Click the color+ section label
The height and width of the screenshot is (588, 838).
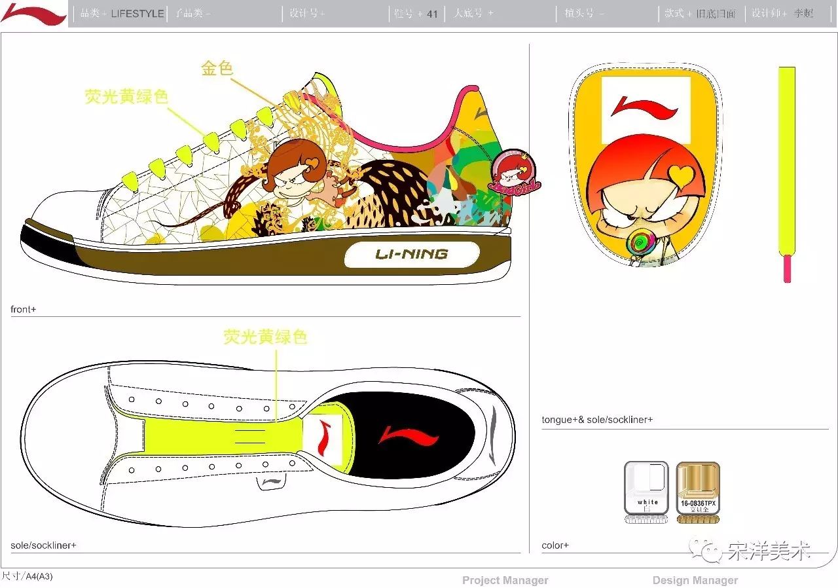click(x=555, y=545)
